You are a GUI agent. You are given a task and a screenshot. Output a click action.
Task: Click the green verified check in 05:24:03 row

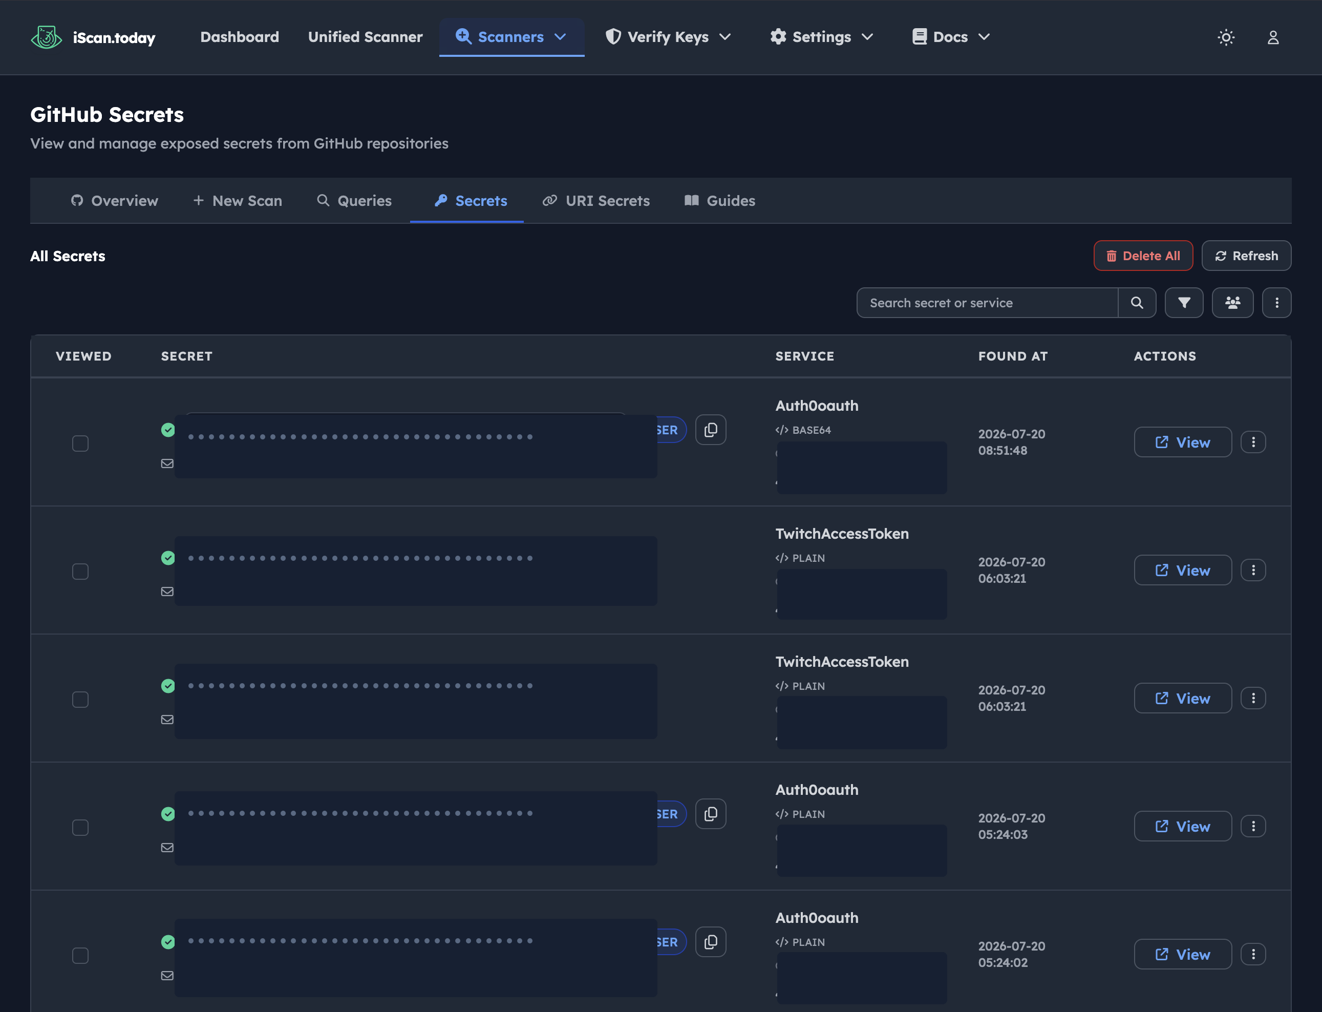coord(168,814)
